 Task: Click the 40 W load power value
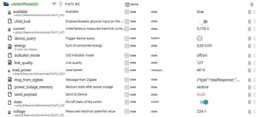point(201,70)
